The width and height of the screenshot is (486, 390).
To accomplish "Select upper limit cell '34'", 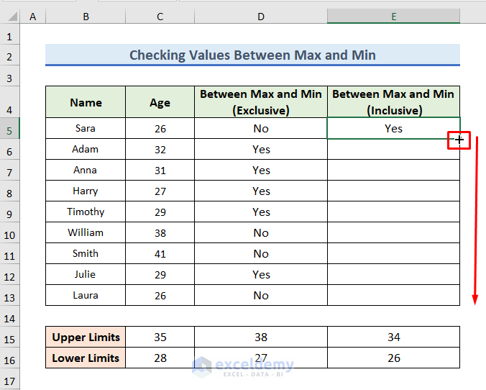I will click(394, 337).
